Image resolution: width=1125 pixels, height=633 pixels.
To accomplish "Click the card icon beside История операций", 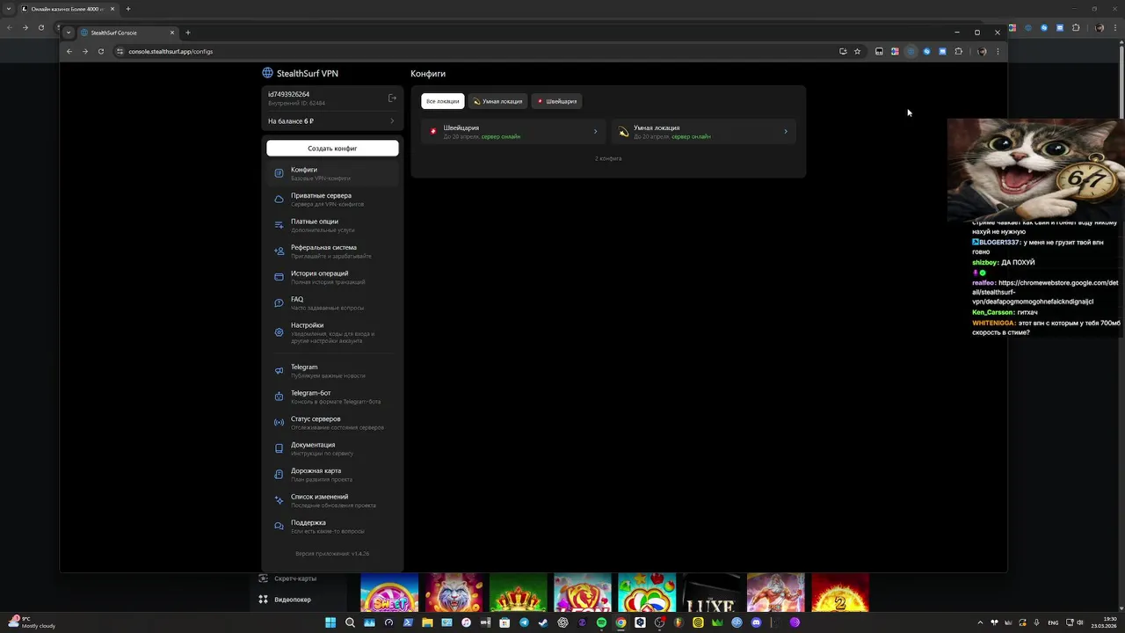I will 279,277.
